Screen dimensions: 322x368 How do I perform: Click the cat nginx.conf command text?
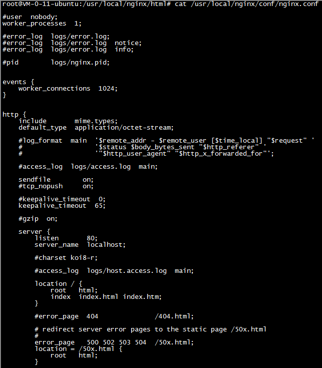pos(247,4)
